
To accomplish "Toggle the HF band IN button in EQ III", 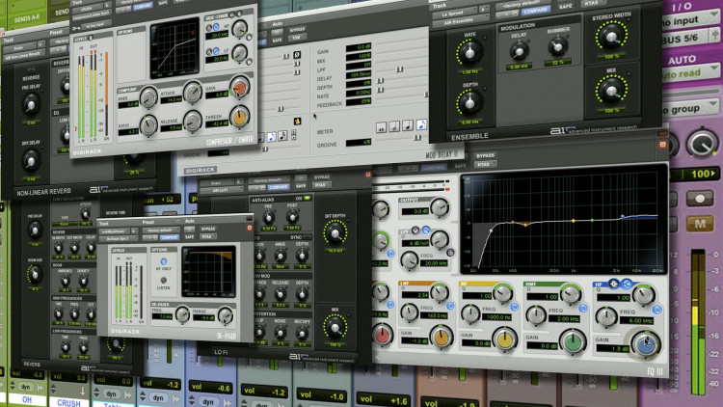I will click(656, 310).
